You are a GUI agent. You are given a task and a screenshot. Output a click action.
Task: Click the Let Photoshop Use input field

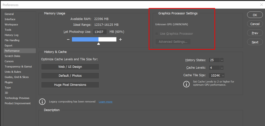click(x=100, y=32)
